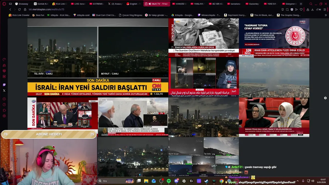Viewport: 329px width, 185px height.
Task: Open Discord from the taskbar
Action: (x=176, y=181)
